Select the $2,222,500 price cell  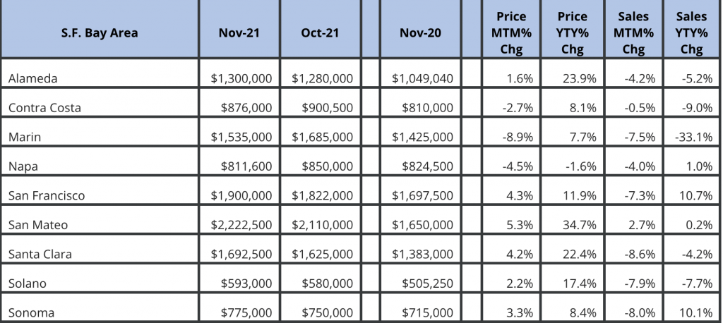241,224
